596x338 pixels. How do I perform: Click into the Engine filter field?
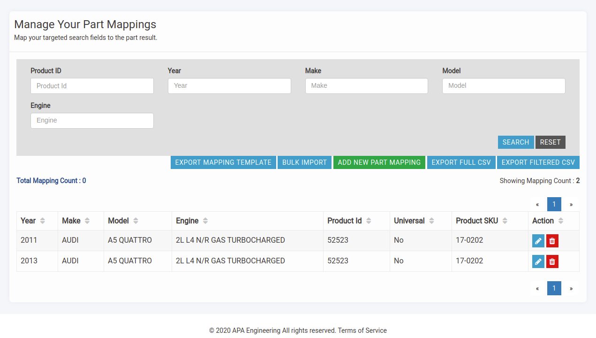tap(92, 121)
